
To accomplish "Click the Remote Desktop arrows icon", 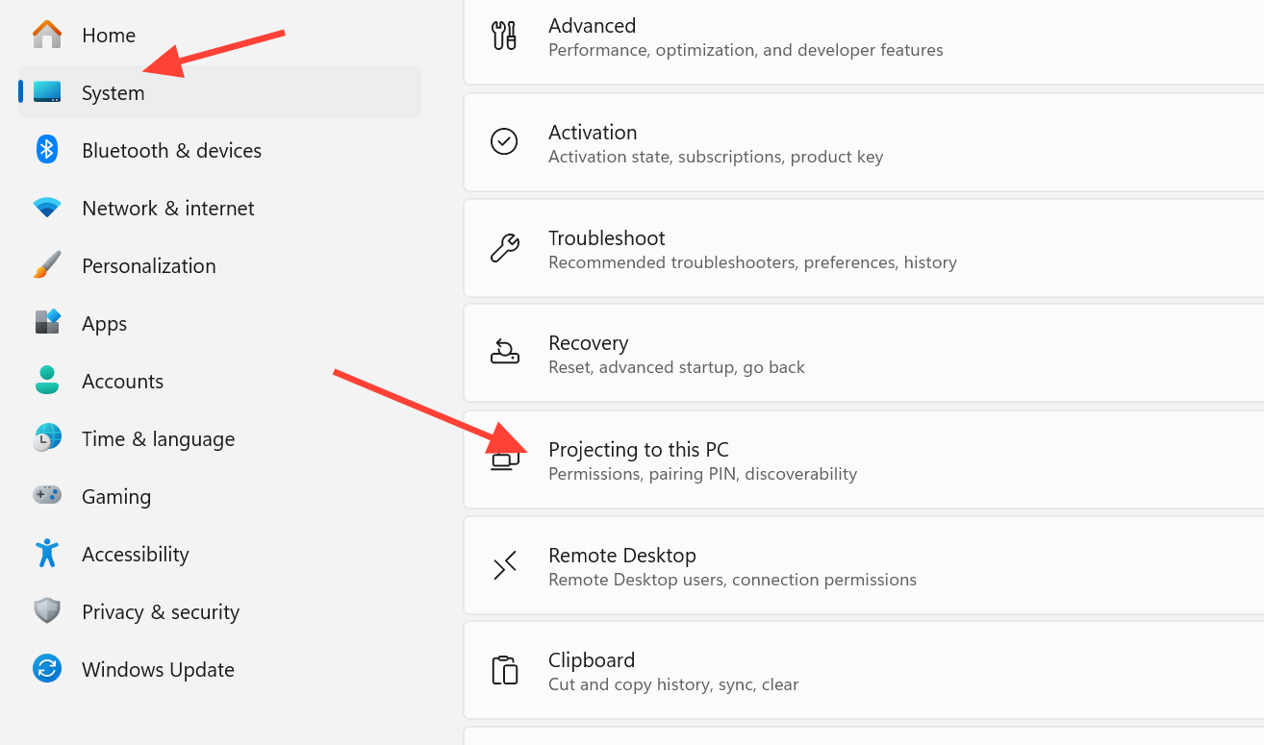I will tap(504, 565).
